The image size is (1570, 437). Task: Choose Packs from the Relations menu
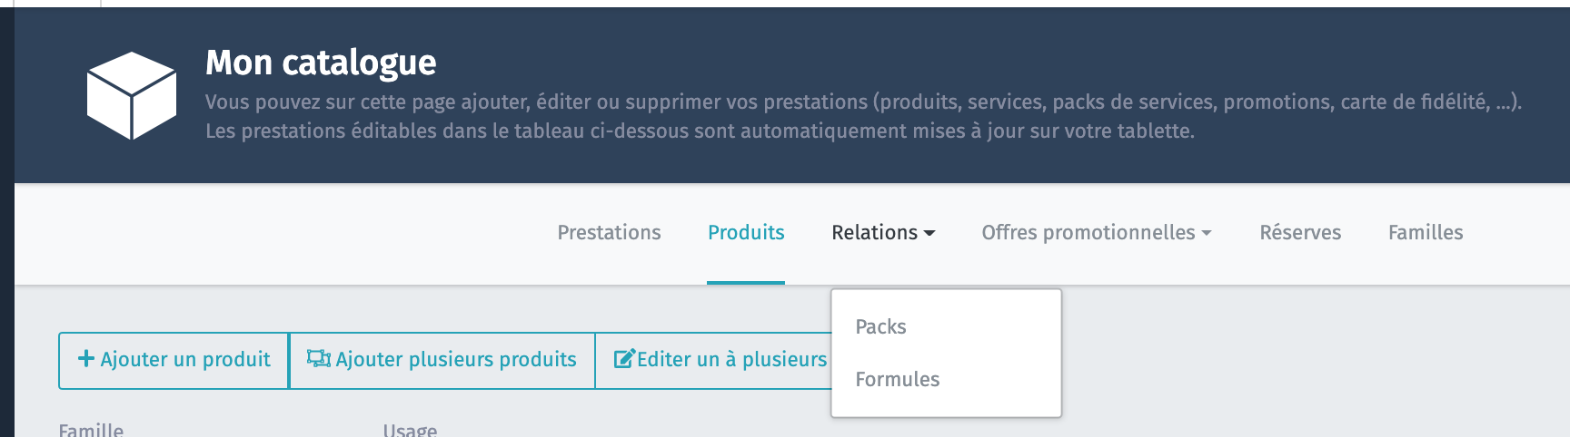pyautogui.click(x=881, y=327)
